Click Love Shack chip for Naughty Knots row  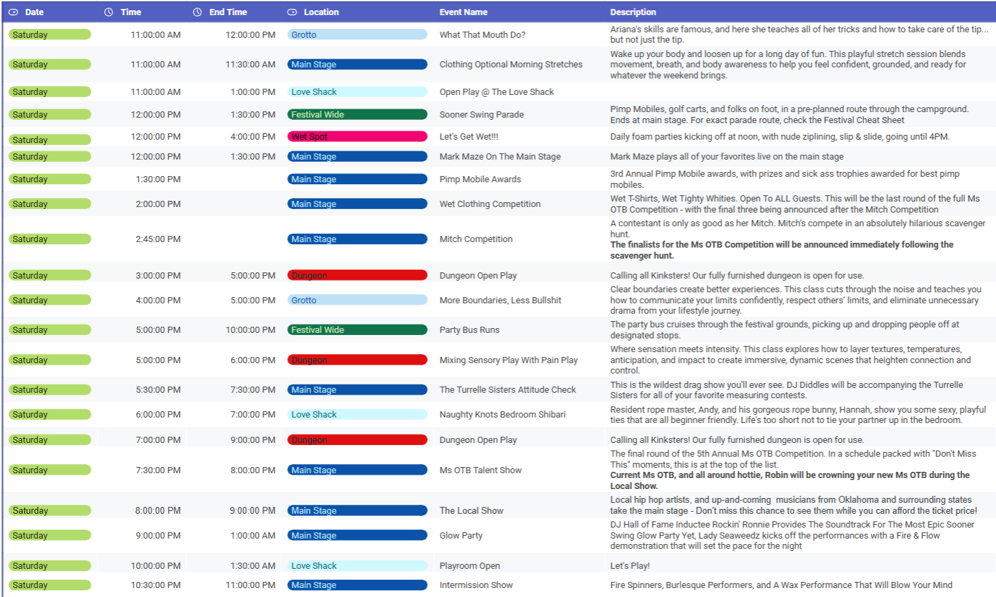coord(357,415)
